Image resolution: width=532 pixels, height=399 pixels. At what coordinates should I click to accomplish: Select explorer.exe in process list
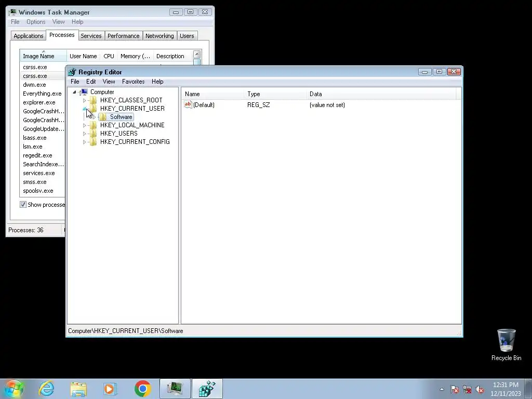(x=39, y=102)
